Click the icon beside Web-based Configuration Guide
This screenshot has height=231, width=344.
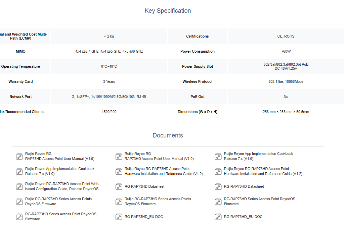(19, 187)
